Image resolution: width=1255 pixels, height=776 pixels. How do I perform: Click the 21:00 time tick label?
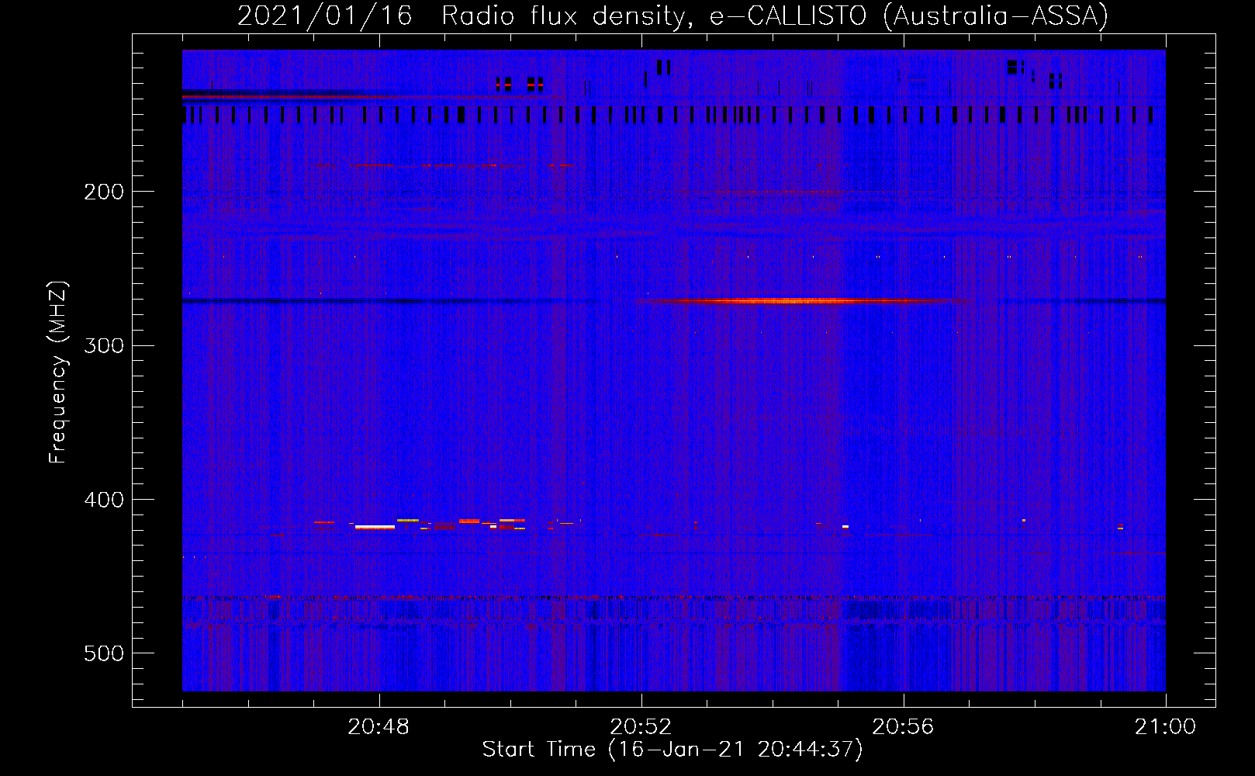tap(1165, 727)
